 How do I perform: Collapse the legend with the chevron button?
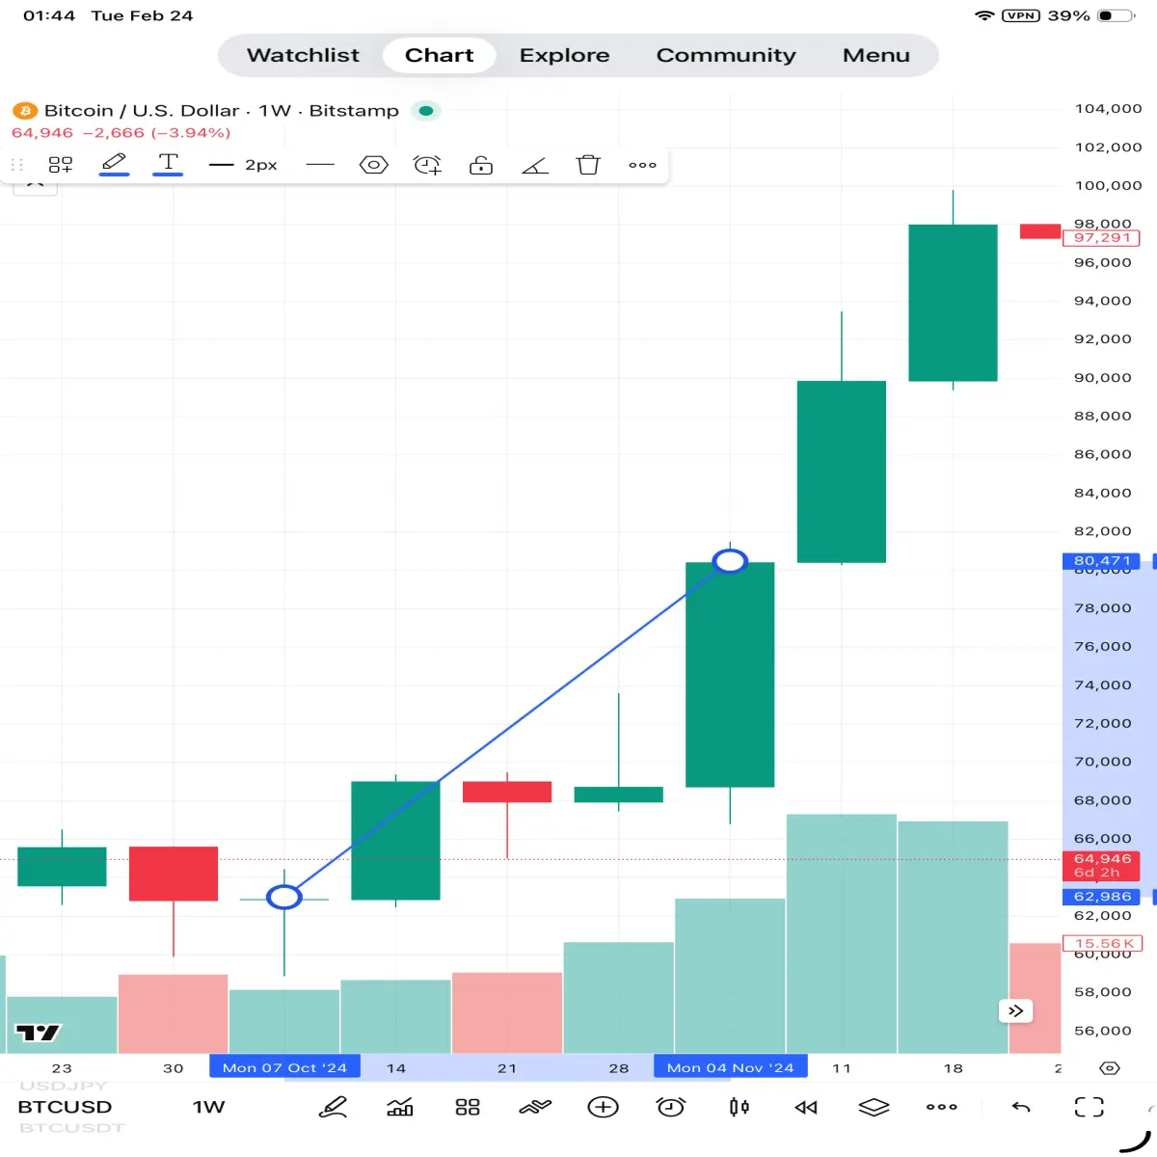[35, 183]
